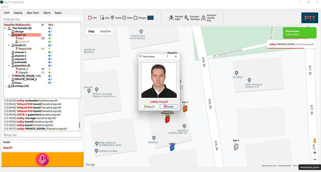Select the Polygon drawing tool
The height and width of the screenshot is (172, 321).
(140, 18)
